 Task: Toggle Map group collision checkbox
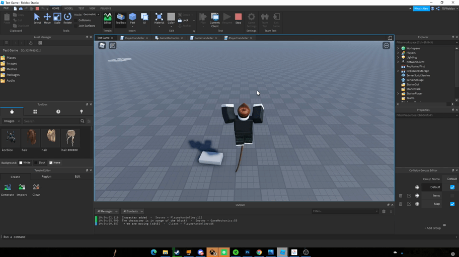(x=452, y=204)
